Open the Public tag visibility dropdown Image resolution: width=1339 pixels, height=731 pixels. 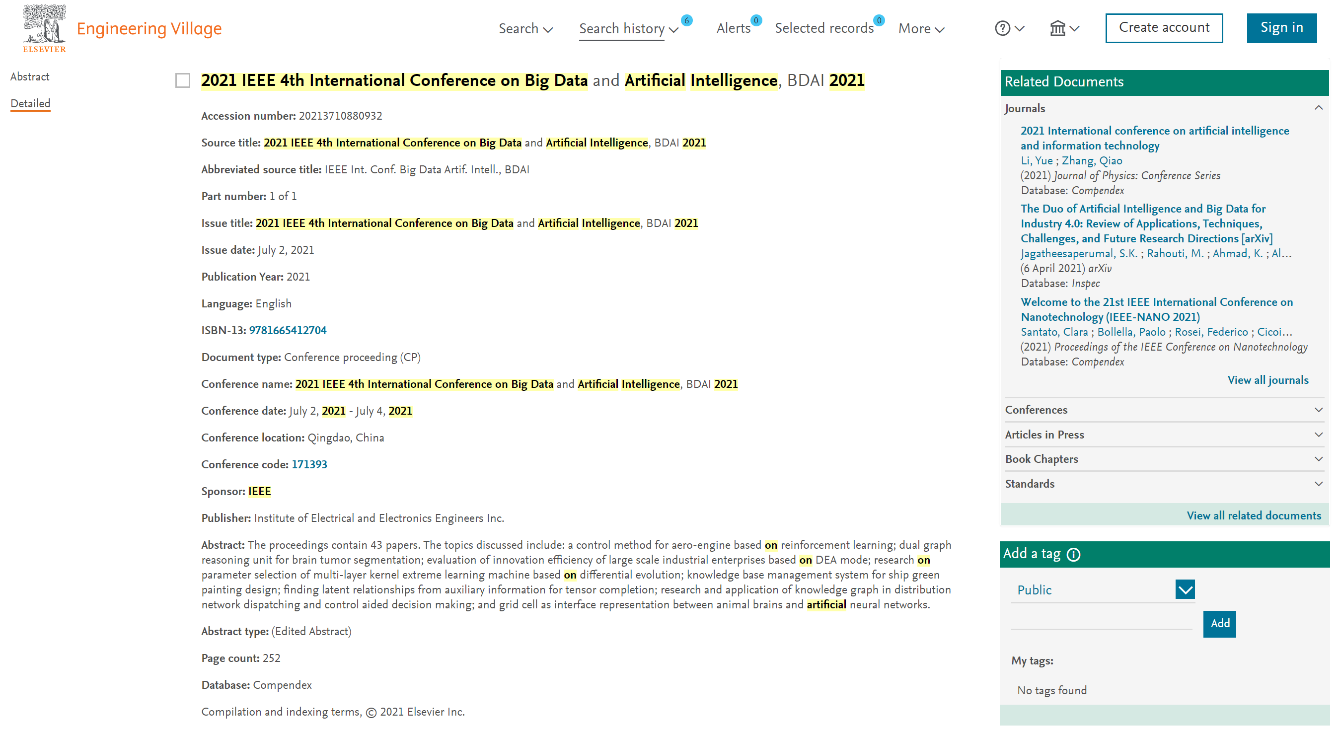coord(1185,589)
